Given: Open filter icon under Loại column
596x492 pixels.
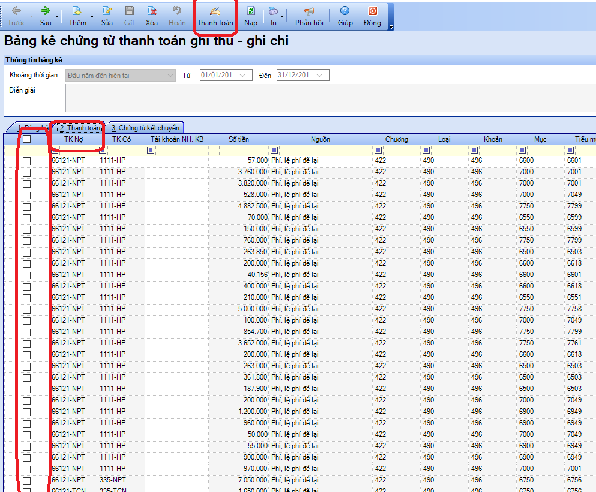Looking at the screenshot, I should (426, 150).
